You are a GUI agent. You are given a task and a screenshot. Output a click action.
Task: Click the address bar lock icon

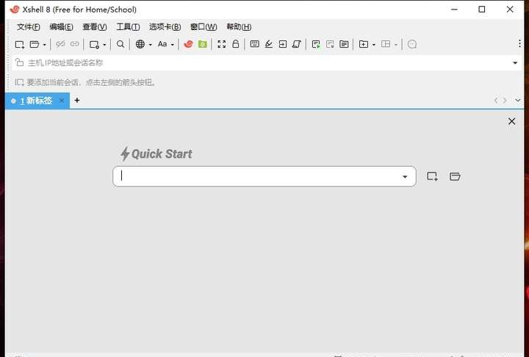(19, 62)
